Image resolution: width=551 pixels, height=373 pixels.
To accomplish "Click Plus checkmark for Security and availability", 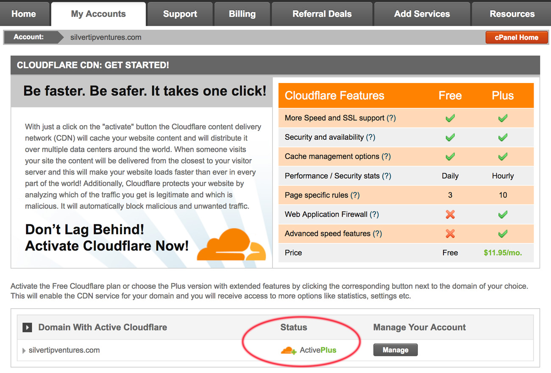I will pyautogui.click(x=503, y=137).
